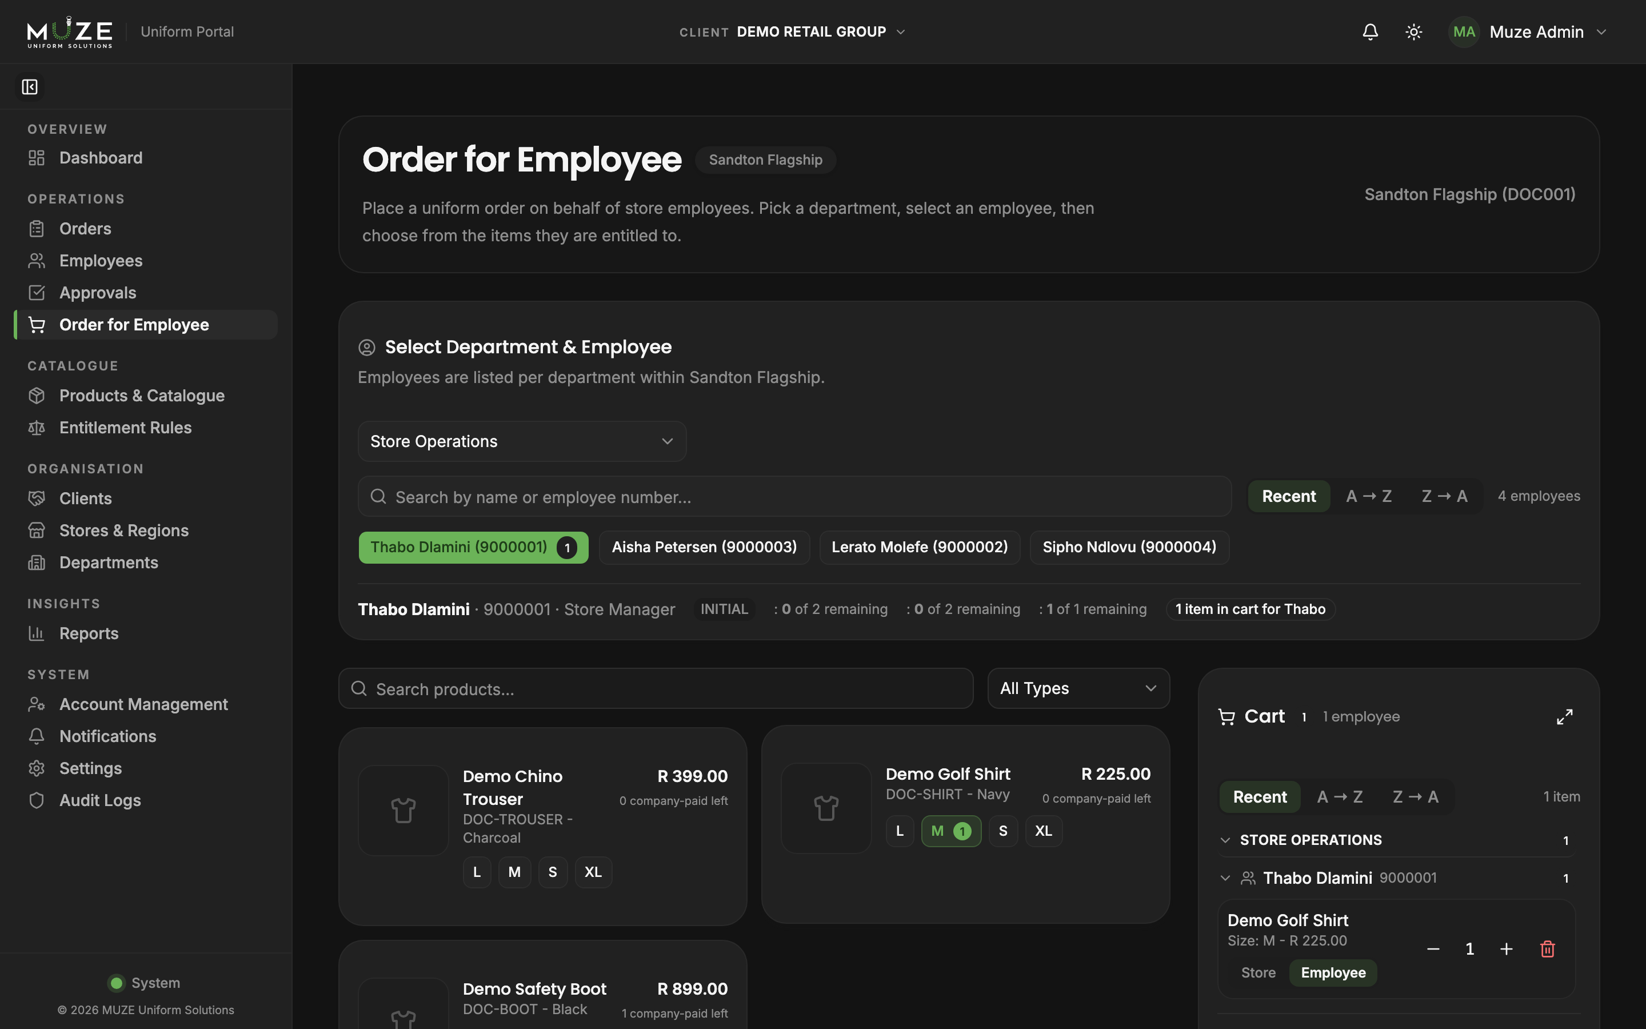
Task: Increase Demo Golf Shirt quantity
Action: click(1507, 949)
